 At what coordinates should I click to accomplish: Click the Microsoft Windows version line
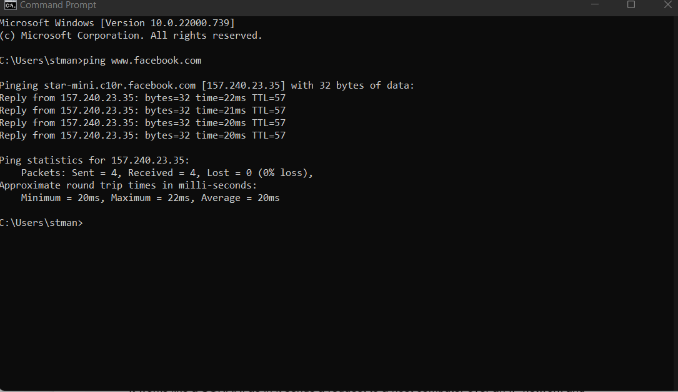pos(117,23)
